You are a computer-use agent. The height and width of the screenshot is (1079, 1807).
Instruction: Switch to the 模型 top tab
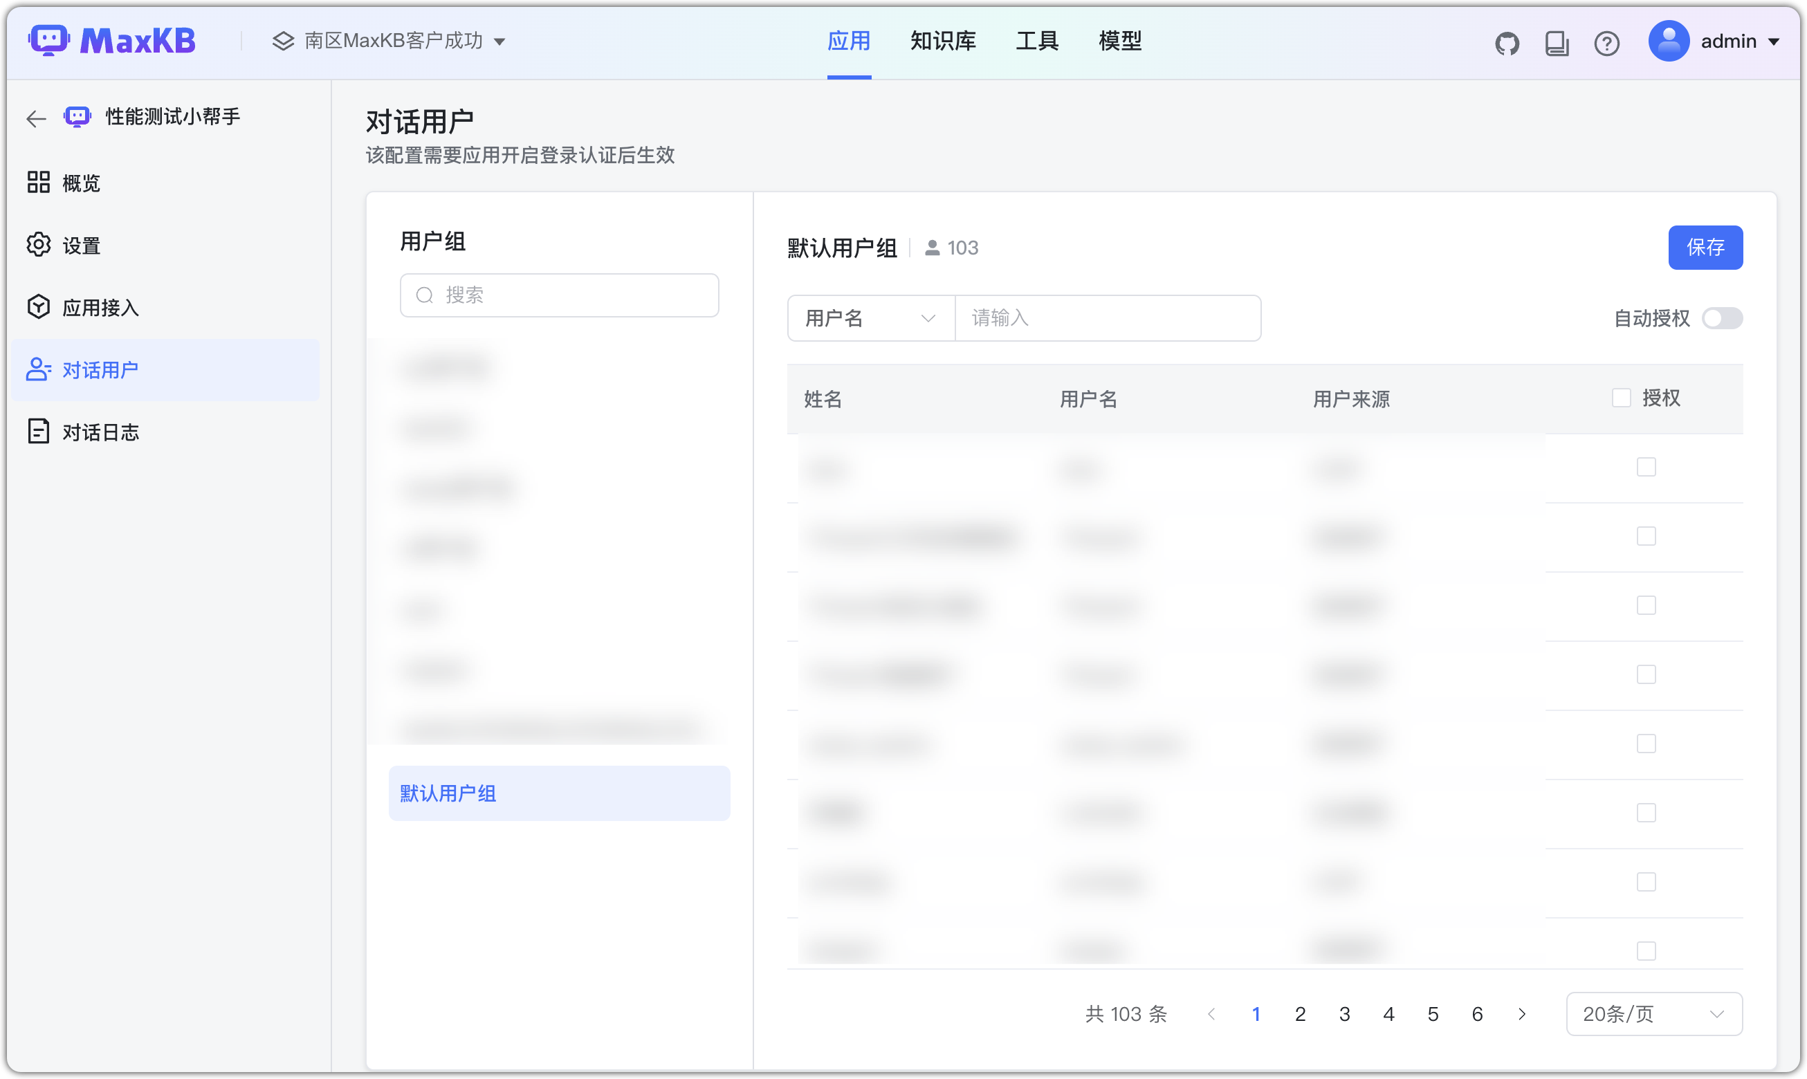point(1120,41)
